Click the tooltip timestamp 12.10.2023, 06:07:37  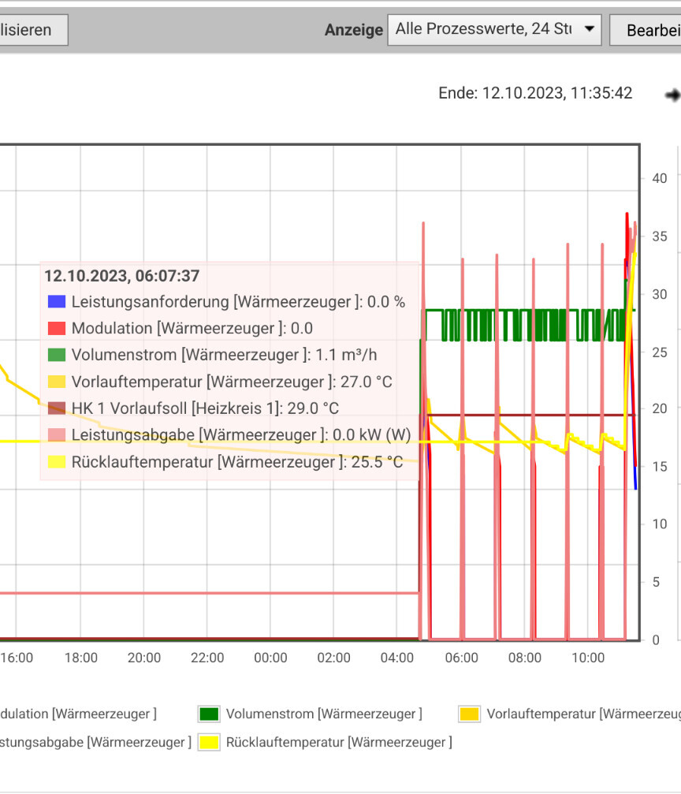tap(121, 276)
